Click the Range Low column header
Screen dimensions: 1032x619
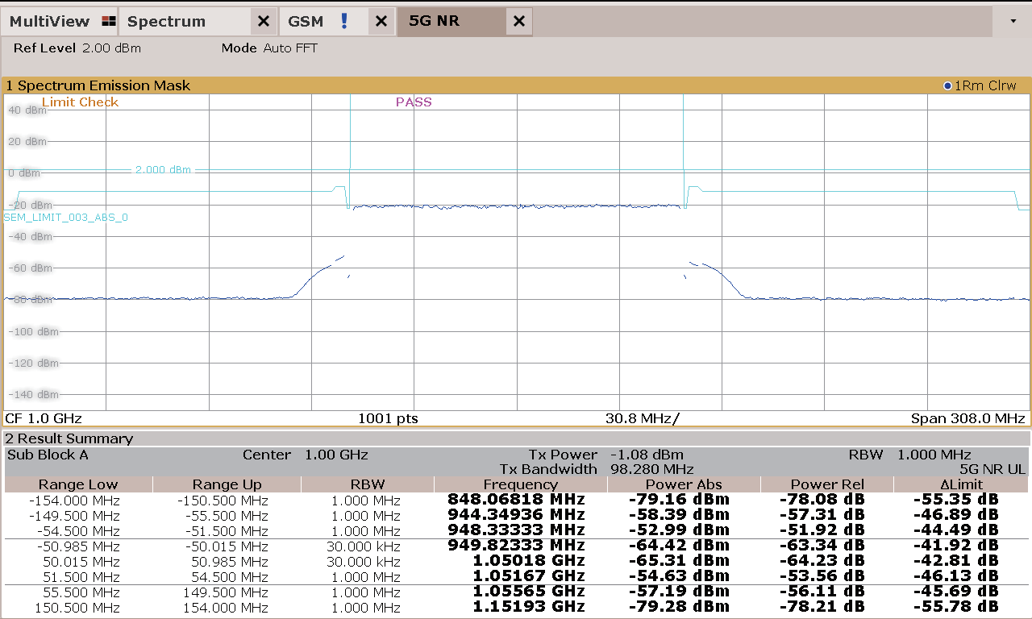point(78,484)
